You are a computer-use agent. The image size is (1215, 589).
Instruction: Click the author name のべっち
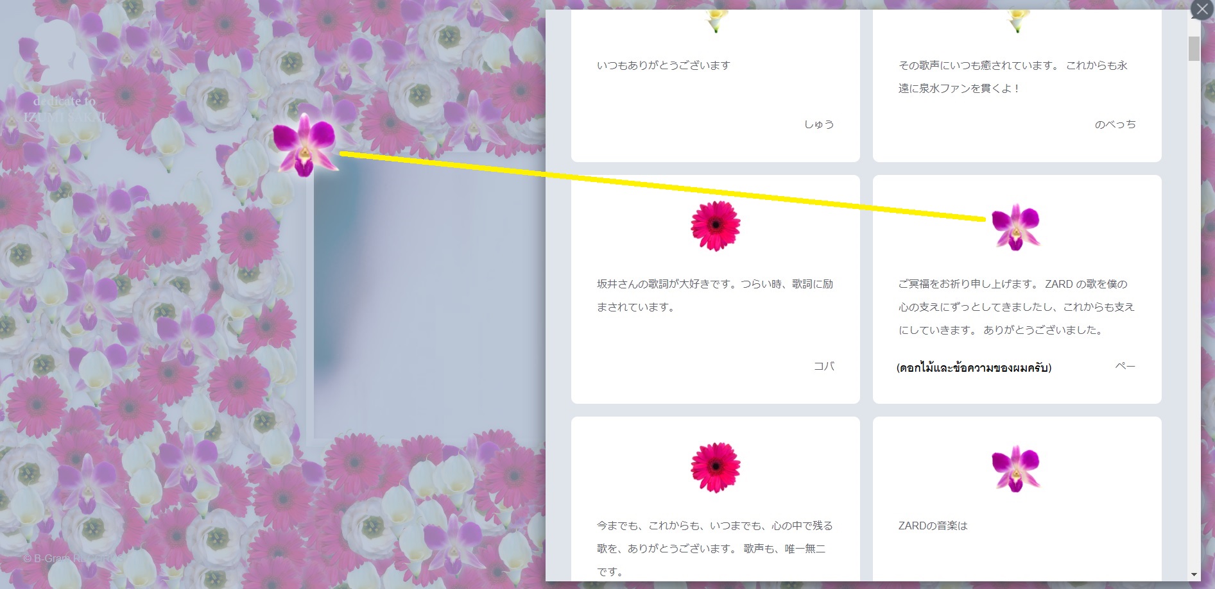pyautogui.click(x=1116, y=124)
